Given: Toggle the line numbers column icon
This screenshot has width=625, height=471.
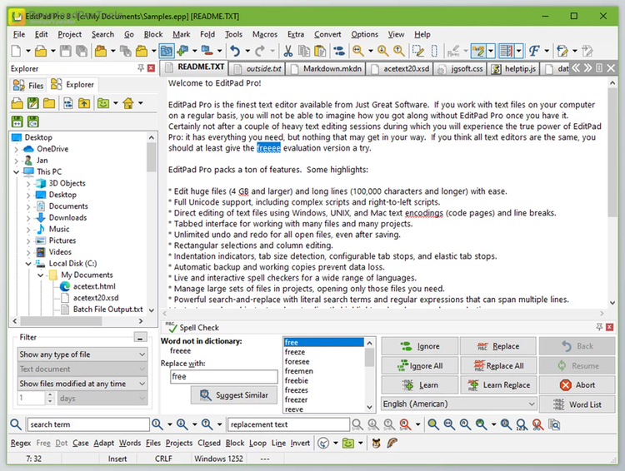Looking at the screenshot, I should click(506, 51).
